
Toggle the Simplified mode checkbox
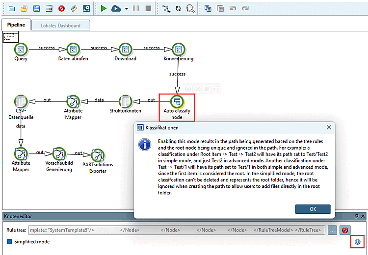tap(9, 242)
